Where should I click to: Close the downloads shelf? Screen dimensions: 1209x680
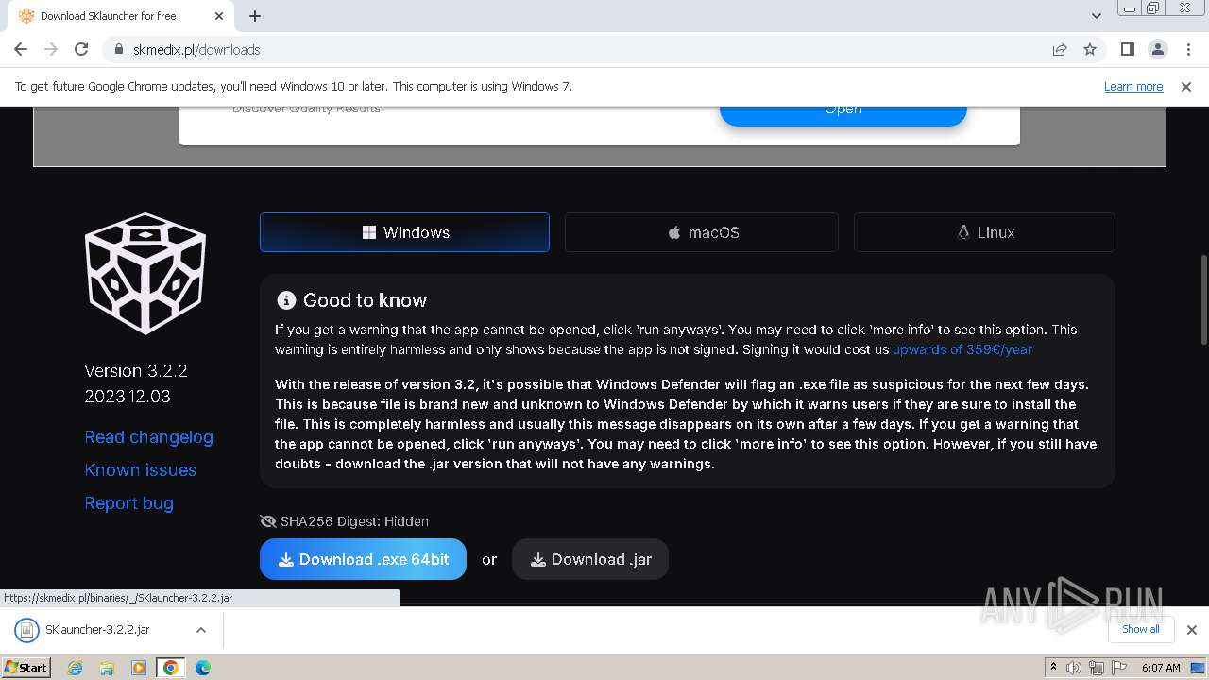1191,629
